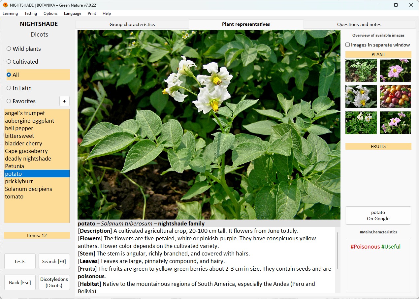Open the Help menu
This screenshot has height=299, width=419.
[107, 14]
